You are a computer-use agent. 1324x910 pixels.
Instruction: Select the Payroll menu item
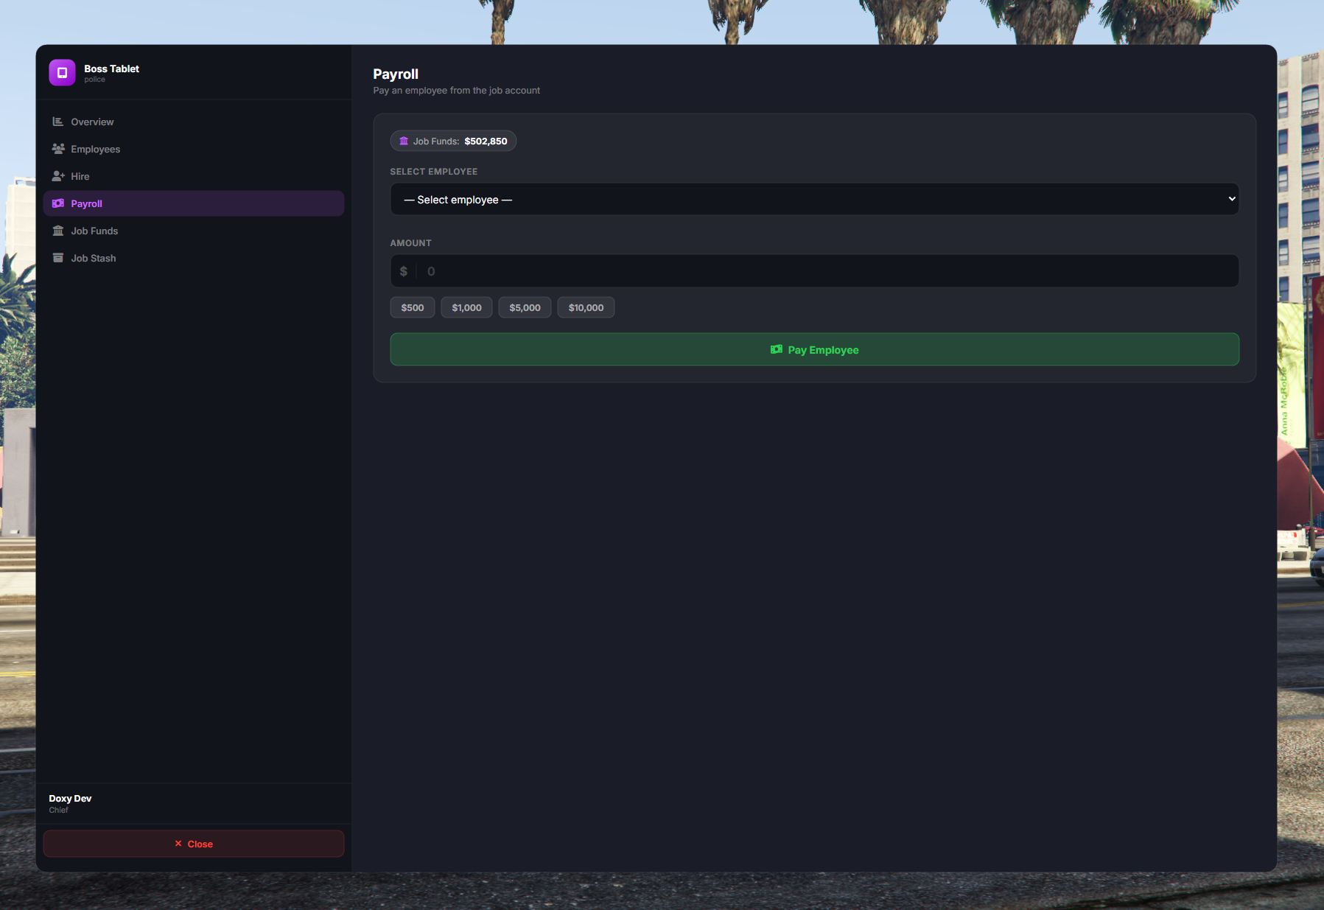pos(194,203)
